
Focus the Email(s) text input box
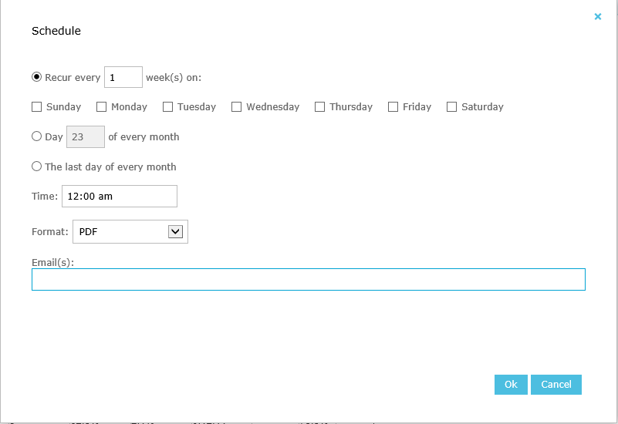(x=308, y=279)
